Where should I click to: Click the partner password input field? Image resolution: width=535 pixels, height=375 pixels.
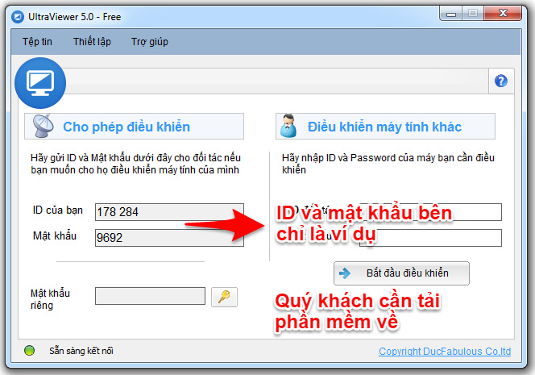[430, 238]
